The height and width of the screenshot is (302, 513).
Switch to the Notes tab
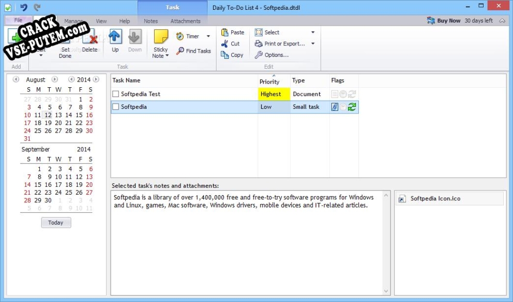coord(151,21)
